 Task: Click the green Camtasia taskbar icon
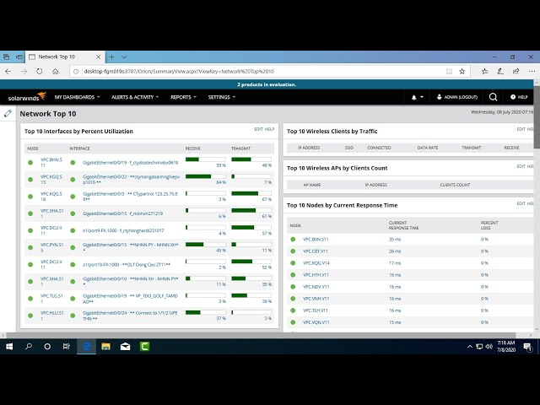(x=144, y=347)
